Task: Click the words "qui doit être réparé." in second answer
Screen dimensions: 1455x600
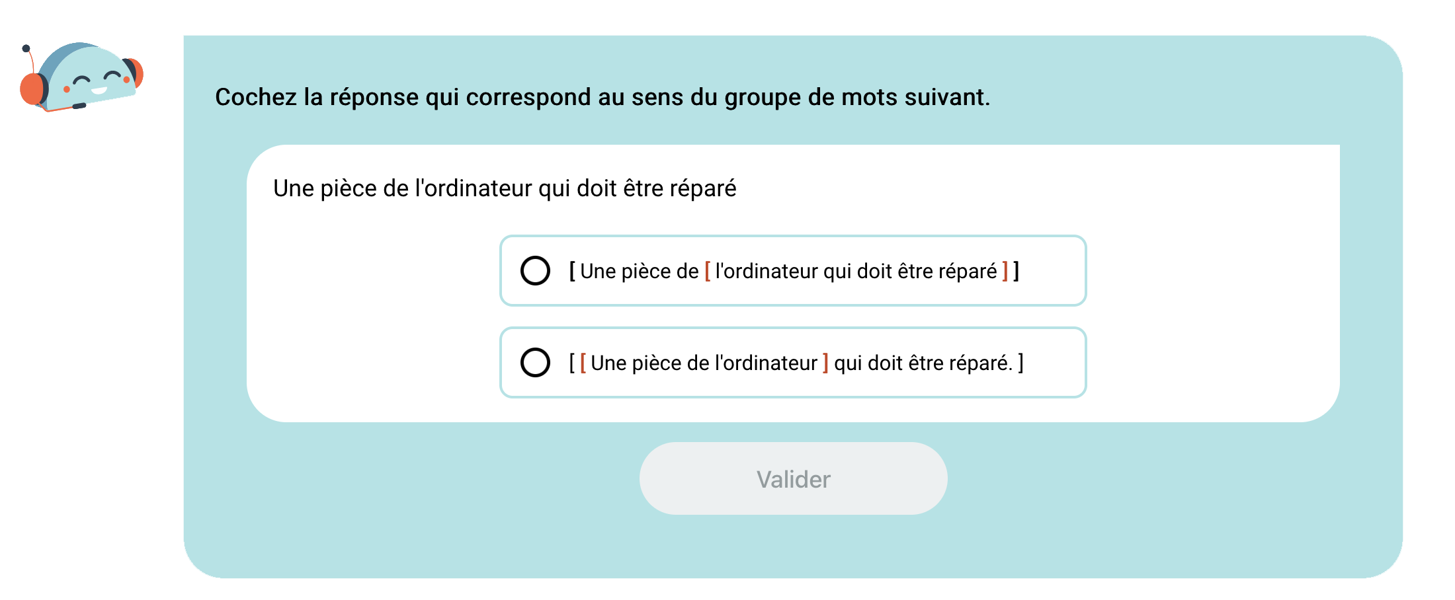Action: pyautogui.click(x=923, y=363)
